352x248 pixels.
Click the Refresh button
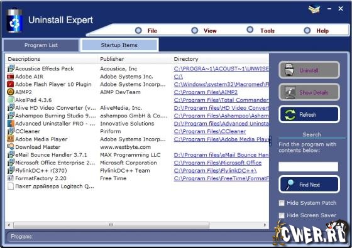click(x=309, y=114)
